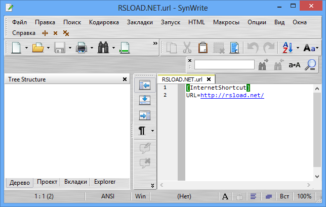Image resolution: width=326 pixels, height=207 pixels.
Task: Expand the Aa case dropdown arrow
Action: pos(317,48)
